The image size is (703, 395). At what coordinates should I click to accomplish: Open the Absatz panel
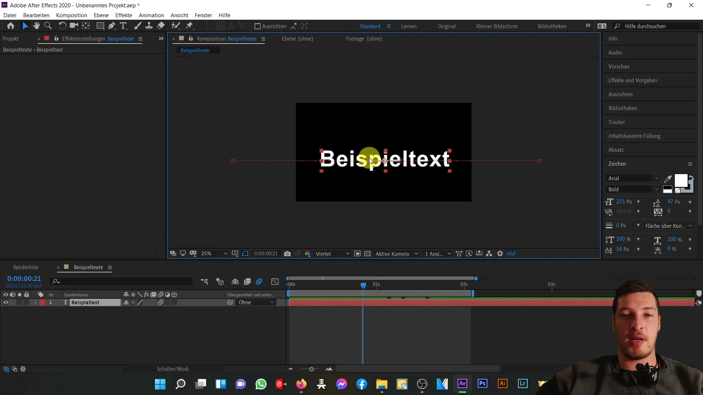(x=616, y=150)
